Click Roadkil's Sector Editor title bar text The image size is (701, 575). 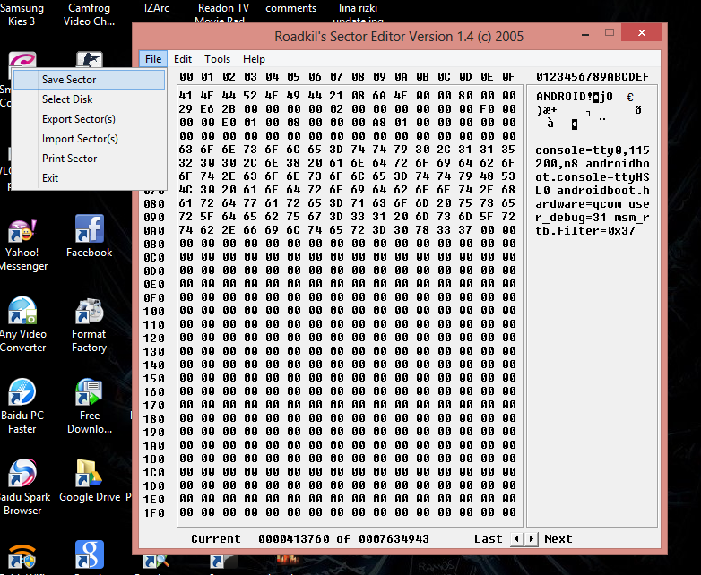click(399, 36)
